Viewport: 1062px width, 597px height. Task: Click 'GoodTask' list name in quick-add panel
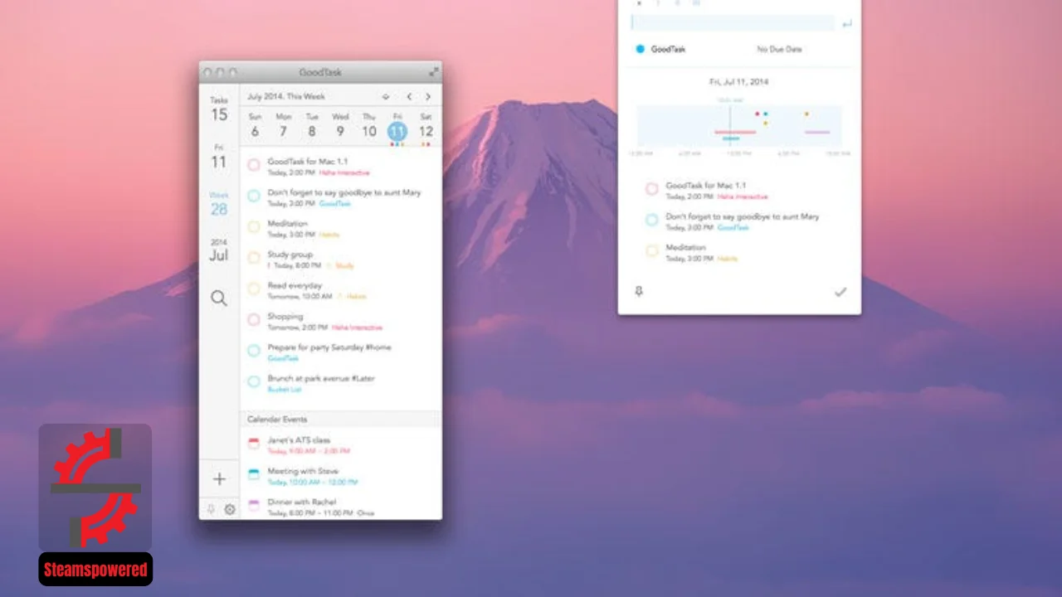coord(668,50)
